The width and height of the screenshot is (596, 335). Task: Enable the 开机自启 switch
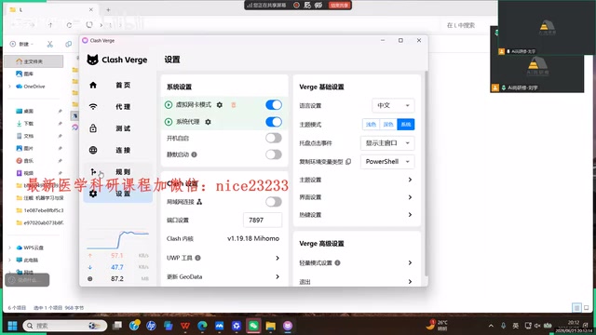click(274, 138)
